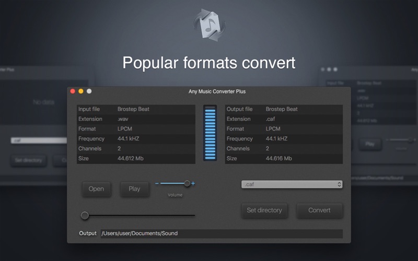Select the input Extension .wav value
This screenshot has width=418, height=261.
123,119
